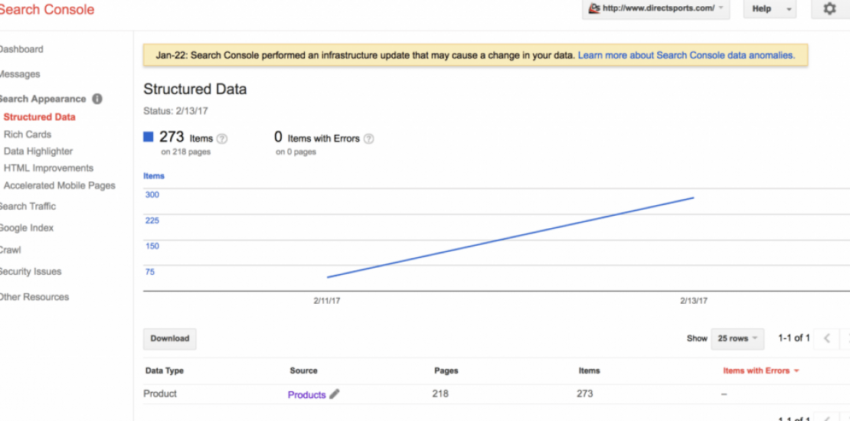Open Data Highlighter from the sidebar
This screenshot has width=850, height=421.
click(38, 151)
